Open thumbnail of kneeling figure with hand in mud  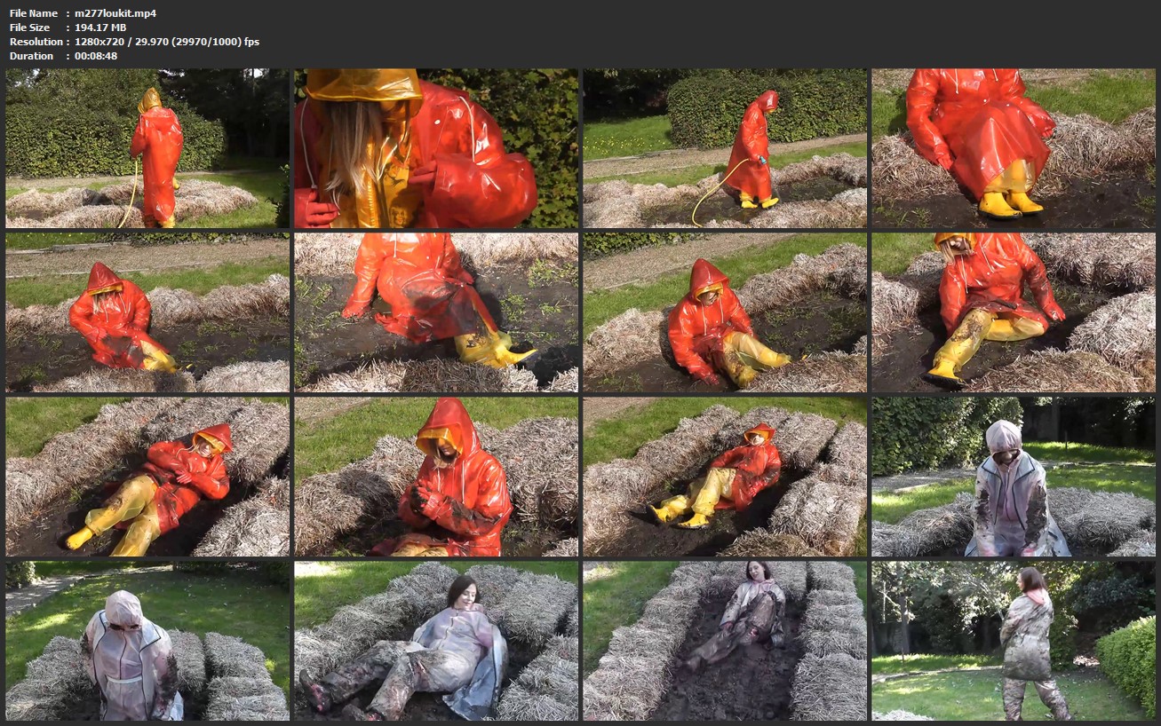pos(436,312)
